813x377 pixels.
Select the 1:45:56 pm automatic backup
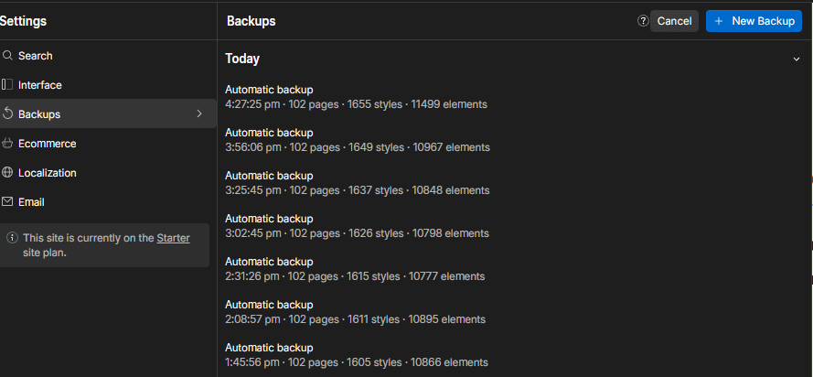357,355
